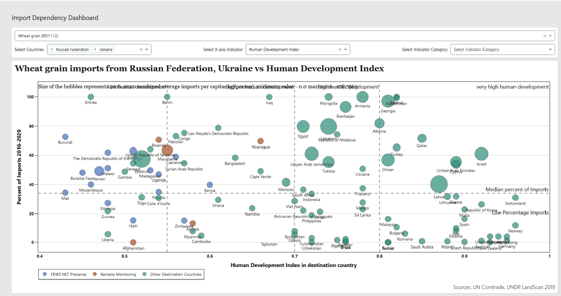Select the Israel bubble in the chart
Viewport: 561px width, 296px height.
click(x=481, y=154)
